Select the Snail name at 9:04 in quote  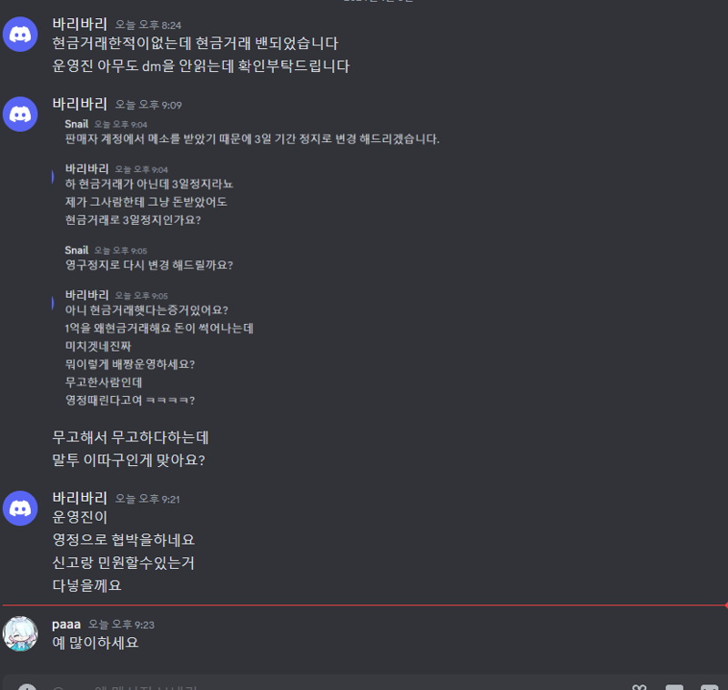(x=76, y=124)
